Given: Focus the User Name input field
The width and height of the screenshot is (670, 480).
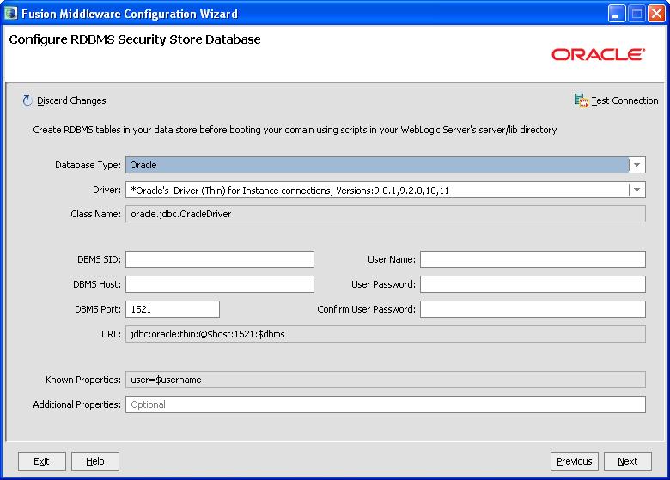Looking at the screenshot, I should tap(533, 259).
